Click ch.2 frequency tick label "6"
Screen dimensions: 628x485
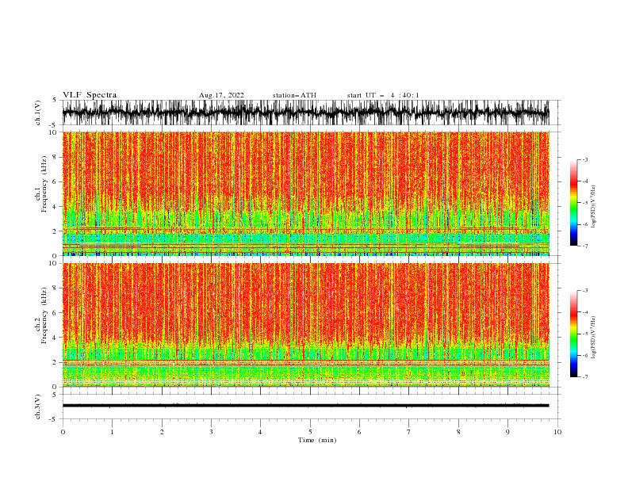pos(56,313)
